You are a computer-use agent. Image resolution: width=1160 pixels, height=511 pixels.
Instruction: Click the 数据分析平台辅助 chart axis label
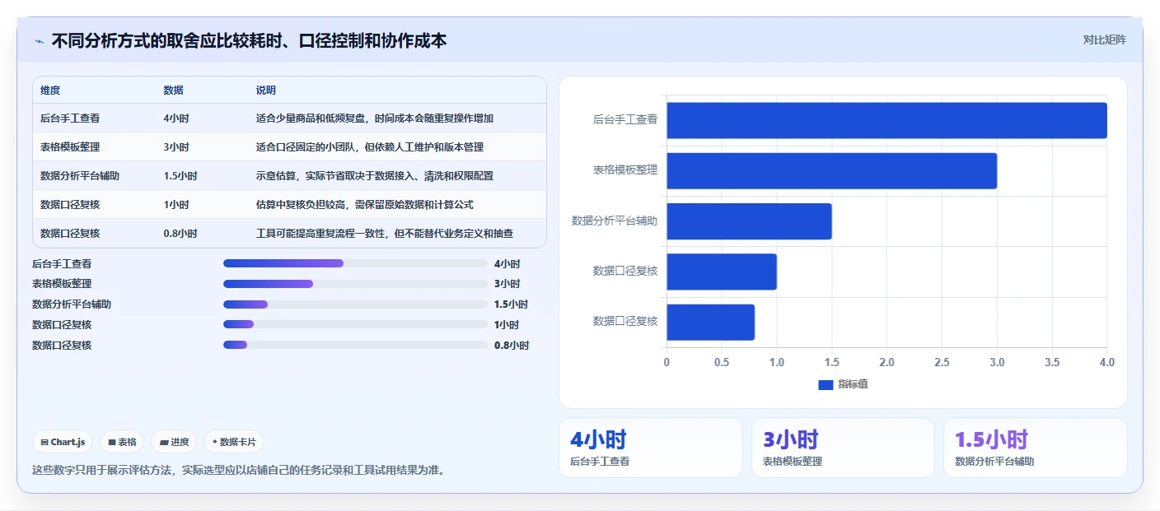pyautogui.click(x=615, y=221)
